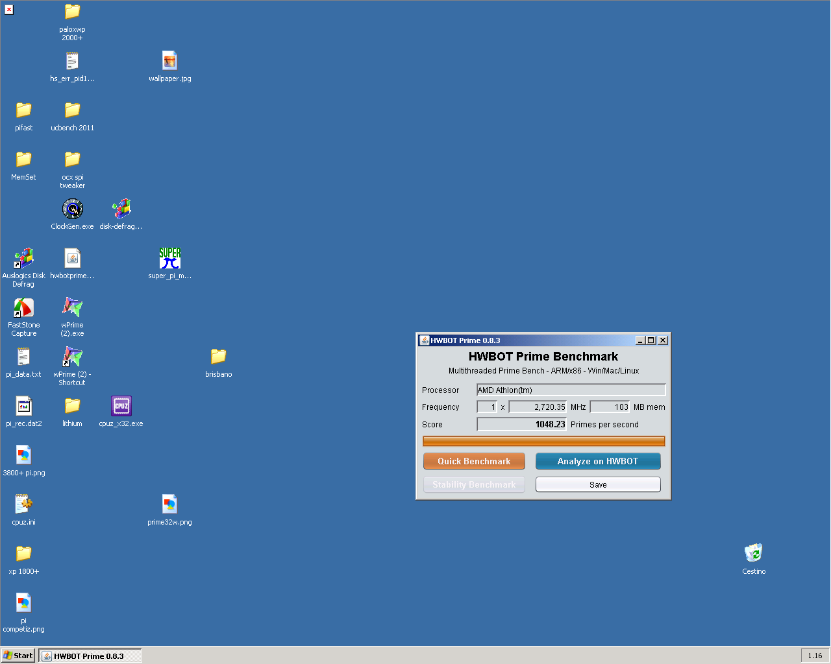
Task: Click the Analyze on HWBOT button
Action: click(598, 461)
